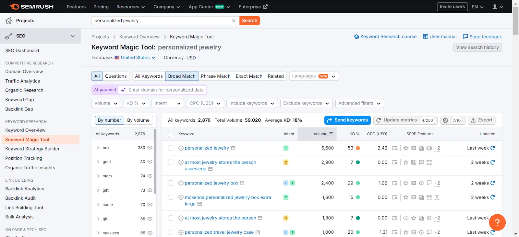Open SERP snapshot icon beside 'personalized travel jewelry case'
The width and height of the screenshot is (519, 237).
point(258,232)
